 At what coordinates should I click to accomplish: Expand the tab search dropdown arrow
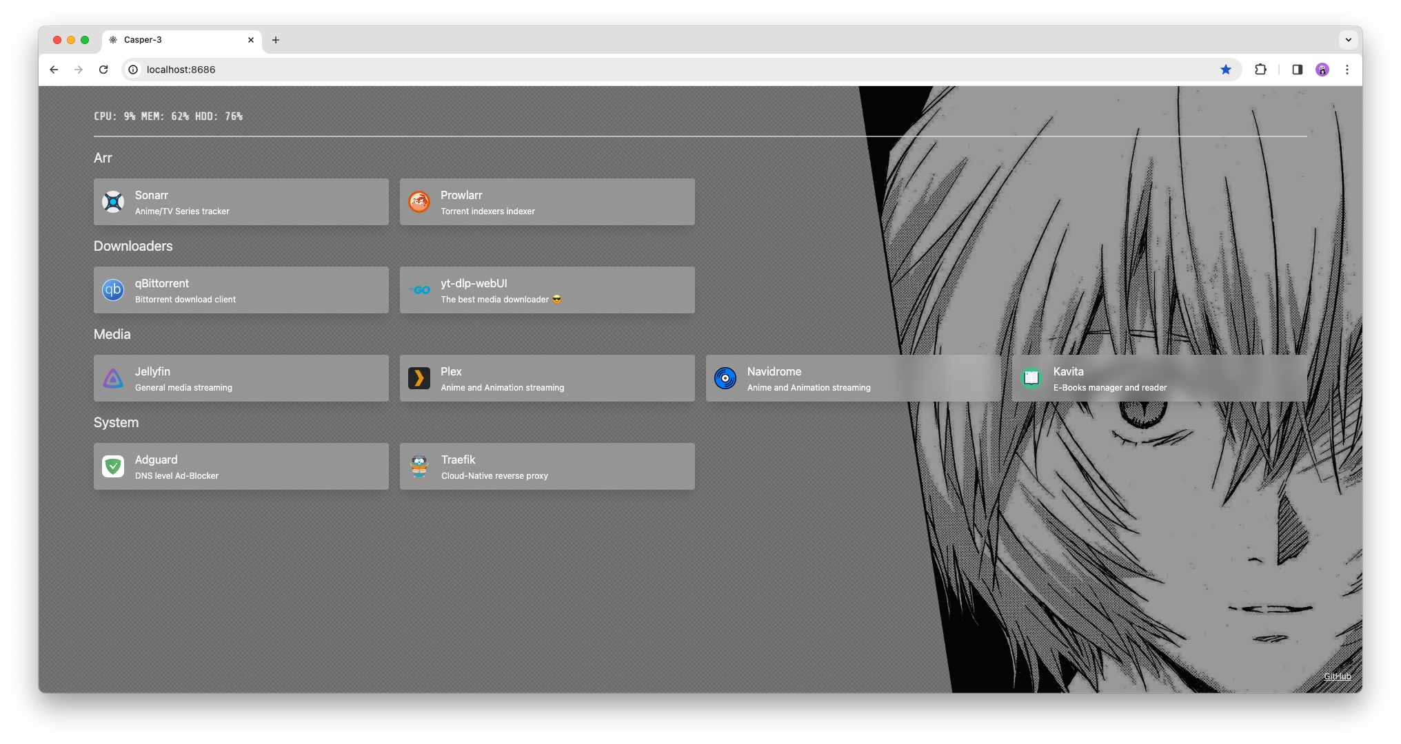[1348, 40]
